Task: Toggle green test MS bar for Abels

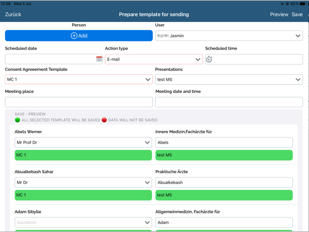Action: coord(224,155)
